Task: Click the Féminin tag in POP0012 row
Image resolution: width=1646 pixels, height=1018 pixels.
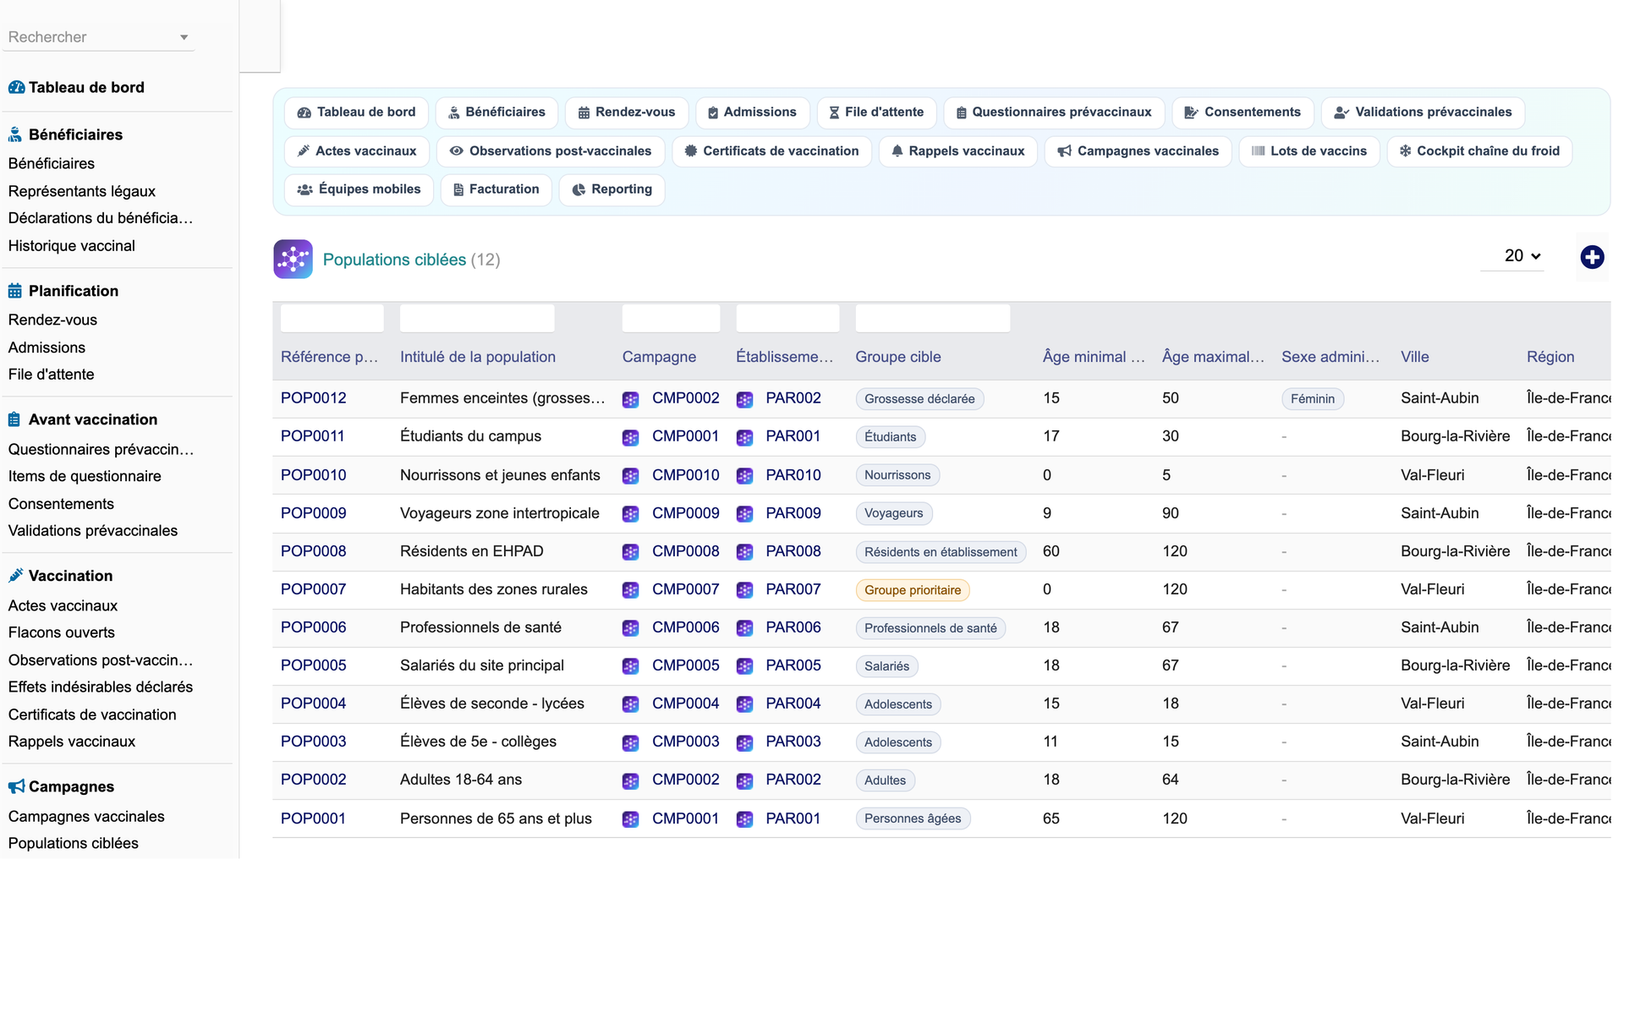Action: point(1313,399)
